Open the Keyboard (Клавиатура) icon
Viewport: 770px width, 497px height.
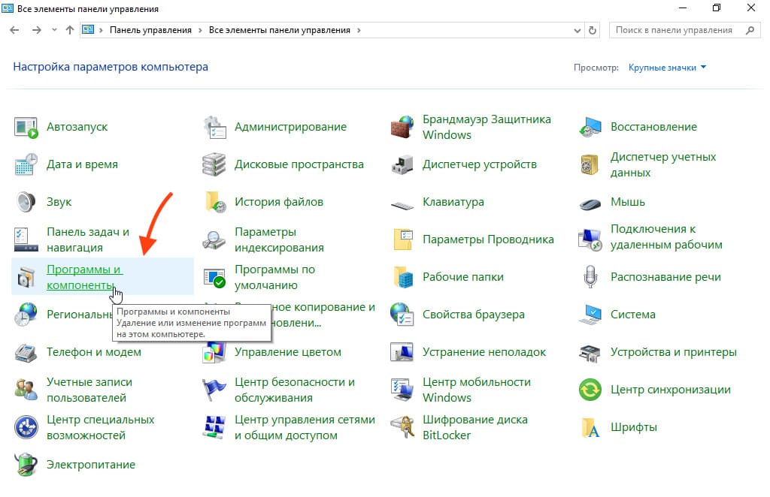[402, 202]
